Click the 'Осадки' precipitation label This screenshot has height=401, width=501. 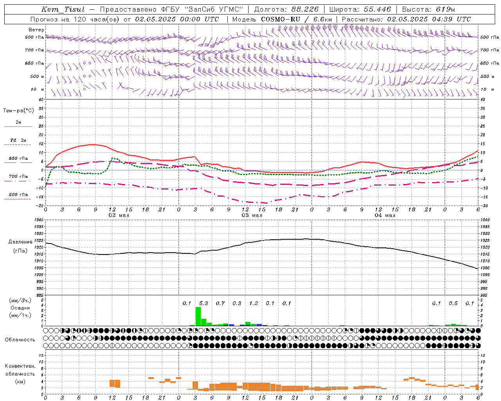click(x=20, y=308)
